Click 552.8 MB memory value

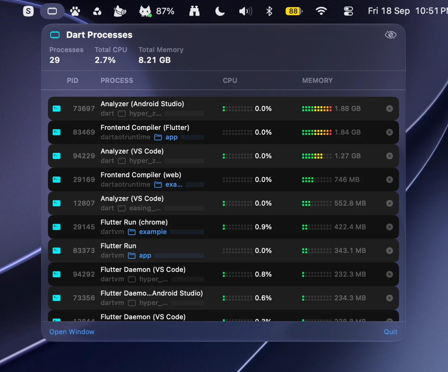pyautogui.click(x=350, y=203)
